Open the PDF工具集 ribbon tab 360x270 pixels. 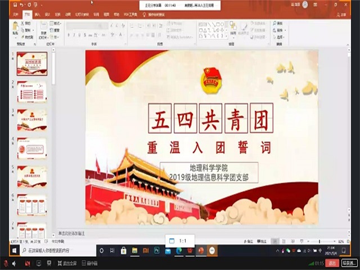tap(130, 15)
